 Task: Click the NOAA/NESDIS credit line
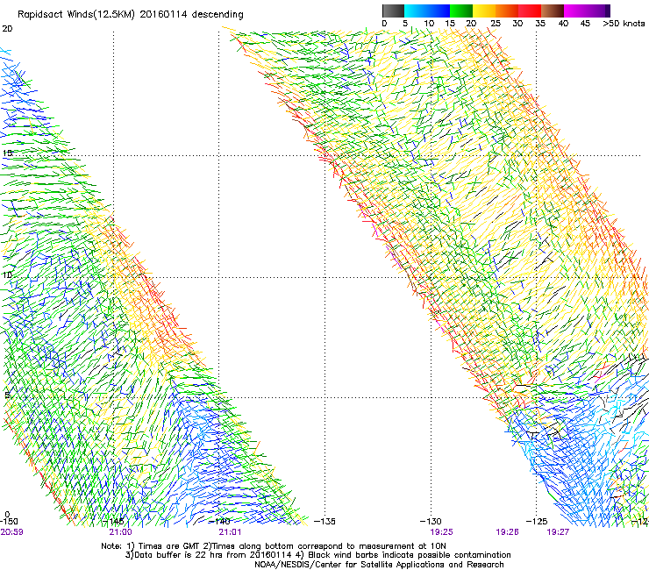379,565
